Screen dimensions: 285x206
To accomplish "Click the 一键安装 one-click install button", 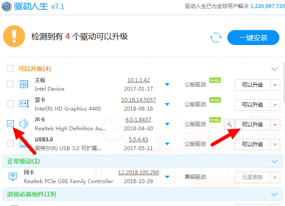I will click(253, 38).
